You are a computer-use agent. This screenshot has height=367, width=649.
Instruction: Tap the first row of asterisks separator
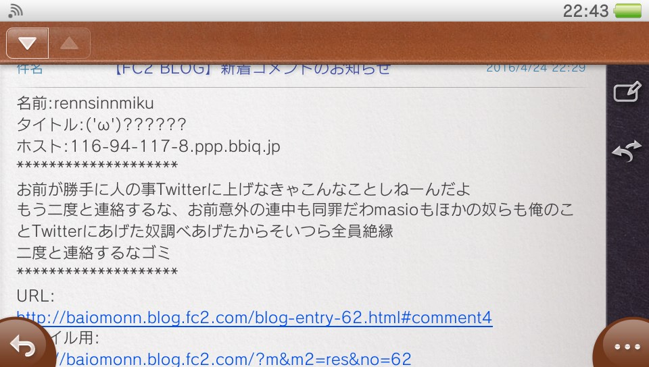click(97, 165)
